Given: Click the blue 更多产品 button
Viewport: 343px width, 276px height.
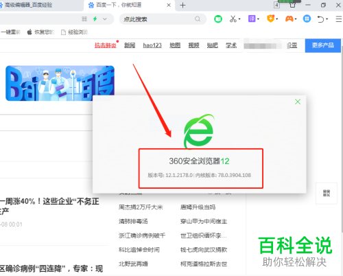Looking at the screenshot, I should point(323,45).
